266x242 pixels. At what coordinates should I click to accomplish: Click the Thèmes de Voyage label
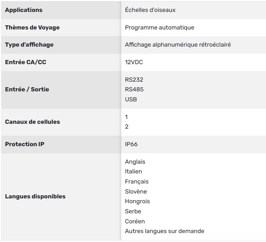point(32,27)
